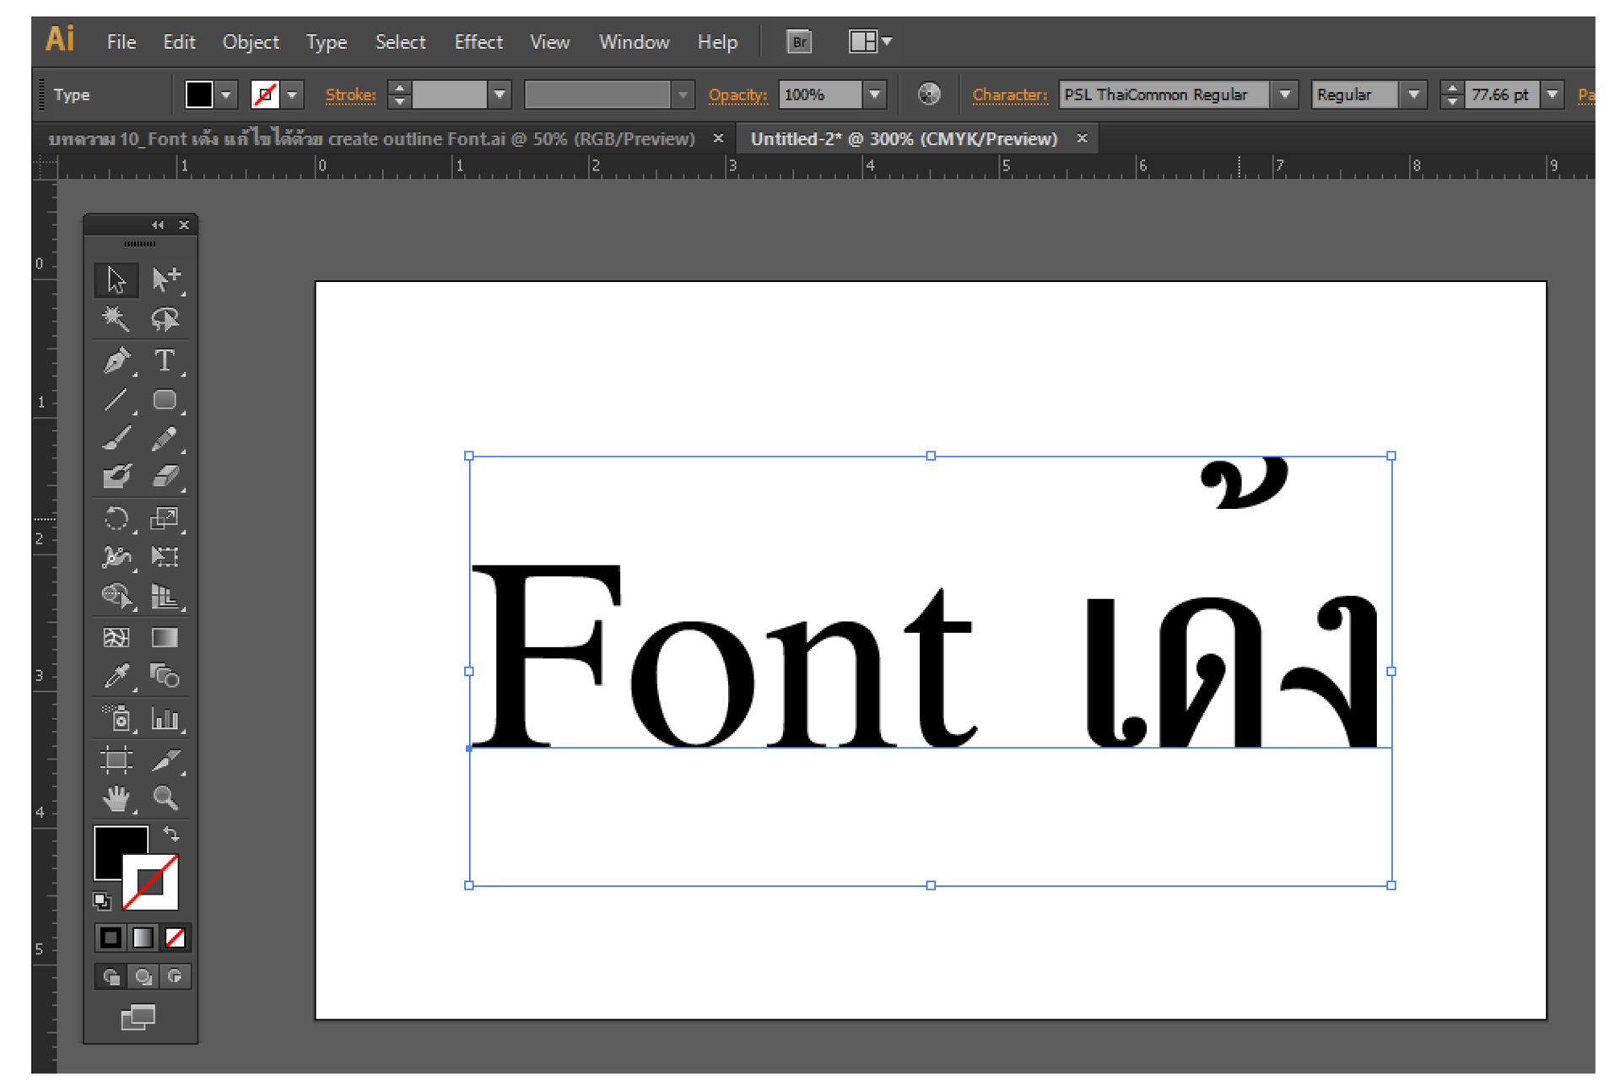Open the font family dropdown arrow
1620x1092 pixels.
pyautogui.click(x=1284, y=95)
